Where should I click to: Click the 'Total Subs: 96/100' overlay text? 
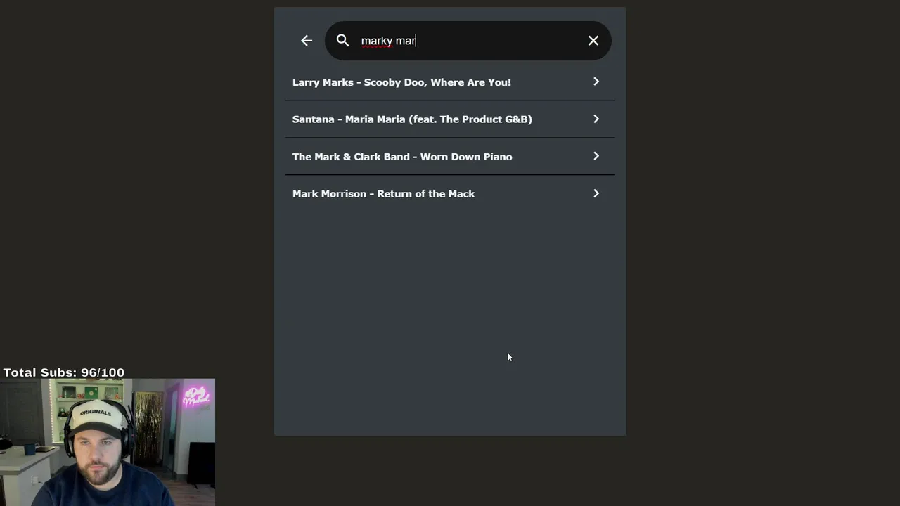pyautogui.click(x=64, y=372)
